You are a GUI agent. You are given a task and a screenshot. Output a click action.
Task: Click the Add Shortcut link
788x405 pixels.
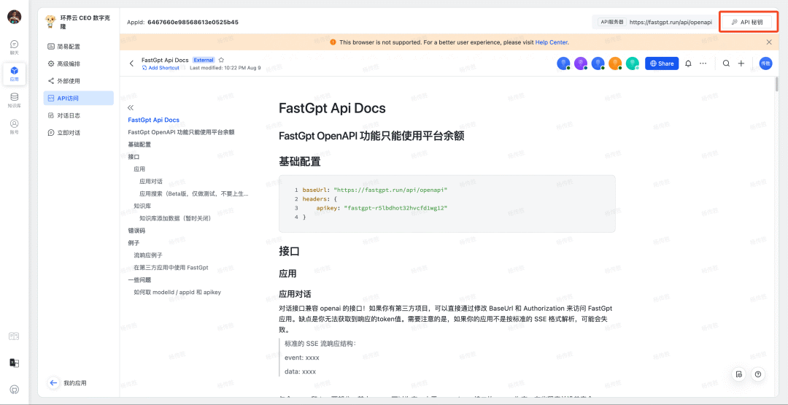tap(161, 68)
